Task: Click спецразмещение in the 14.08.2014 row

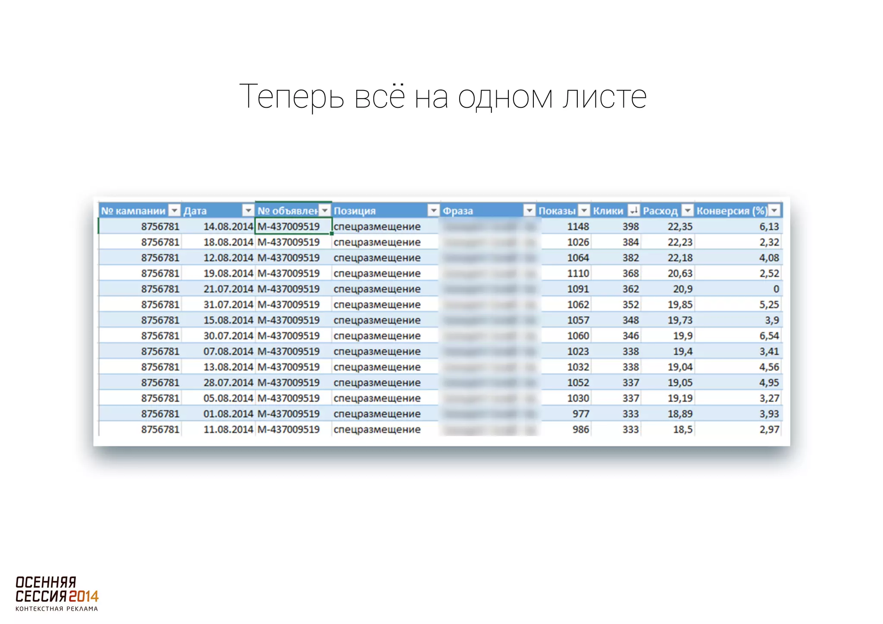Action: (377, 226)
